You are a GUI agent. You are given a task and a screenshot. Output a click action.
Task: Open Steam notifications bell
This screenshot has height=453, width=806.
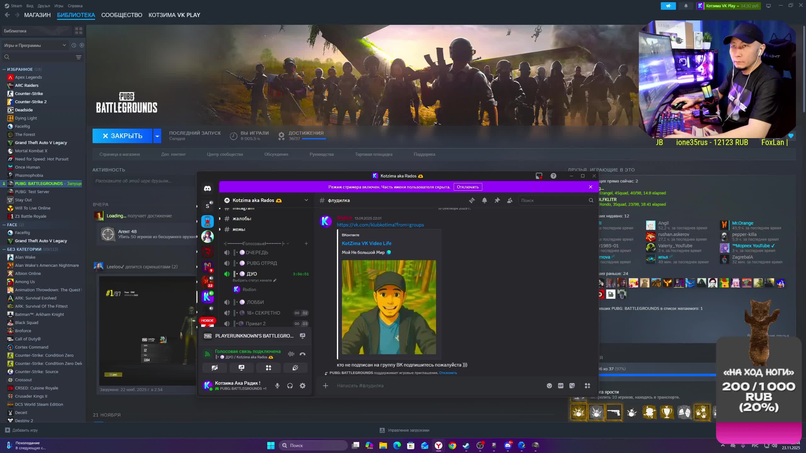pos(686,6)
